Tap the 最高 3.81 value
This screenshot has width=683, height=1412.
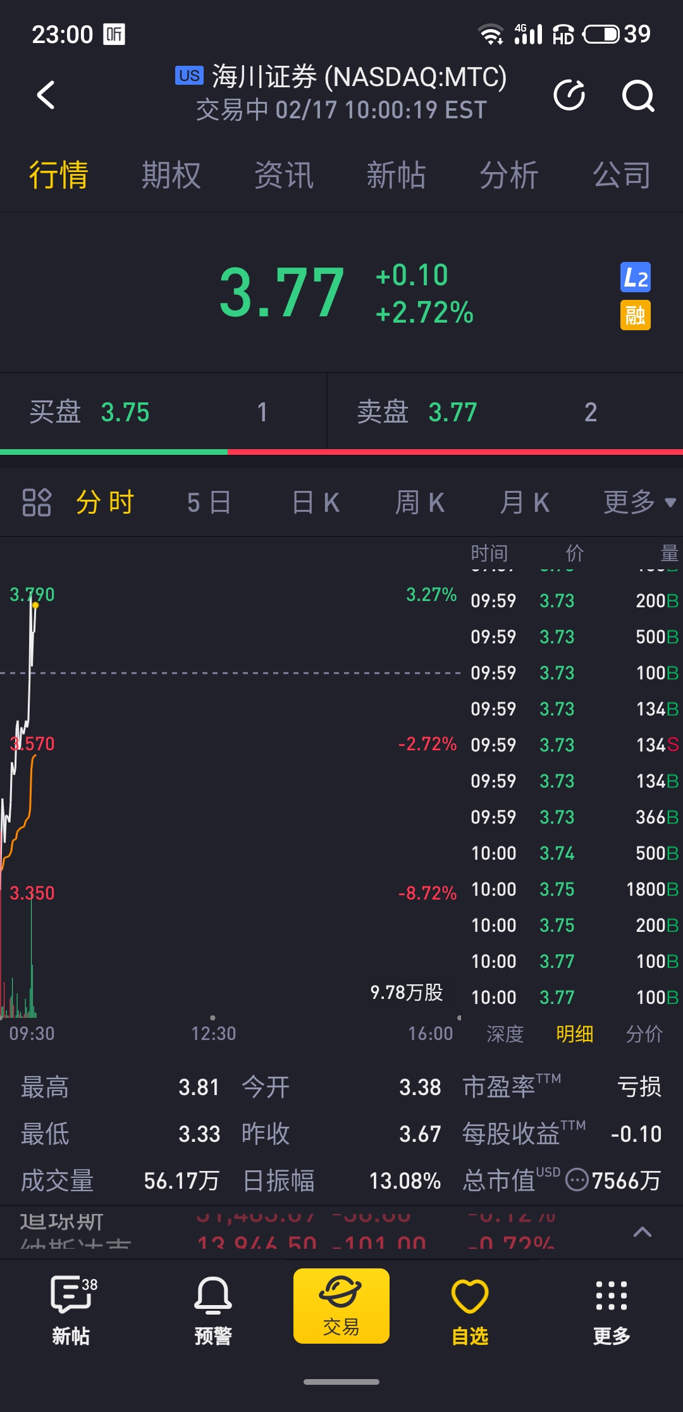(x=199, y=1087)
